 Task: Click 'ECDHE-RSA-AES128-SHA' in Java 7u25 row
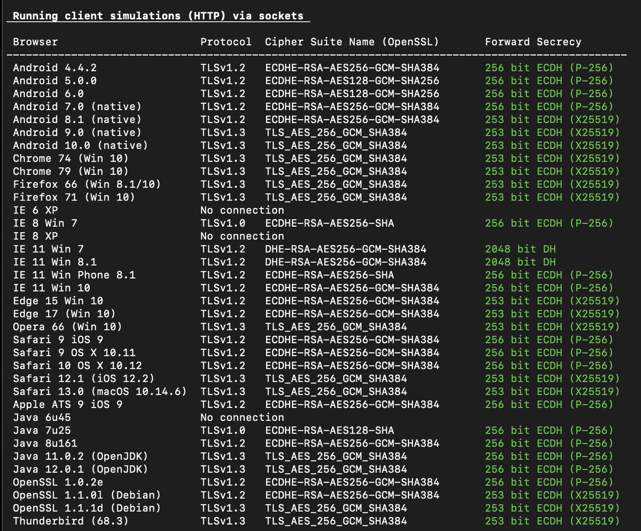(330, 430)
